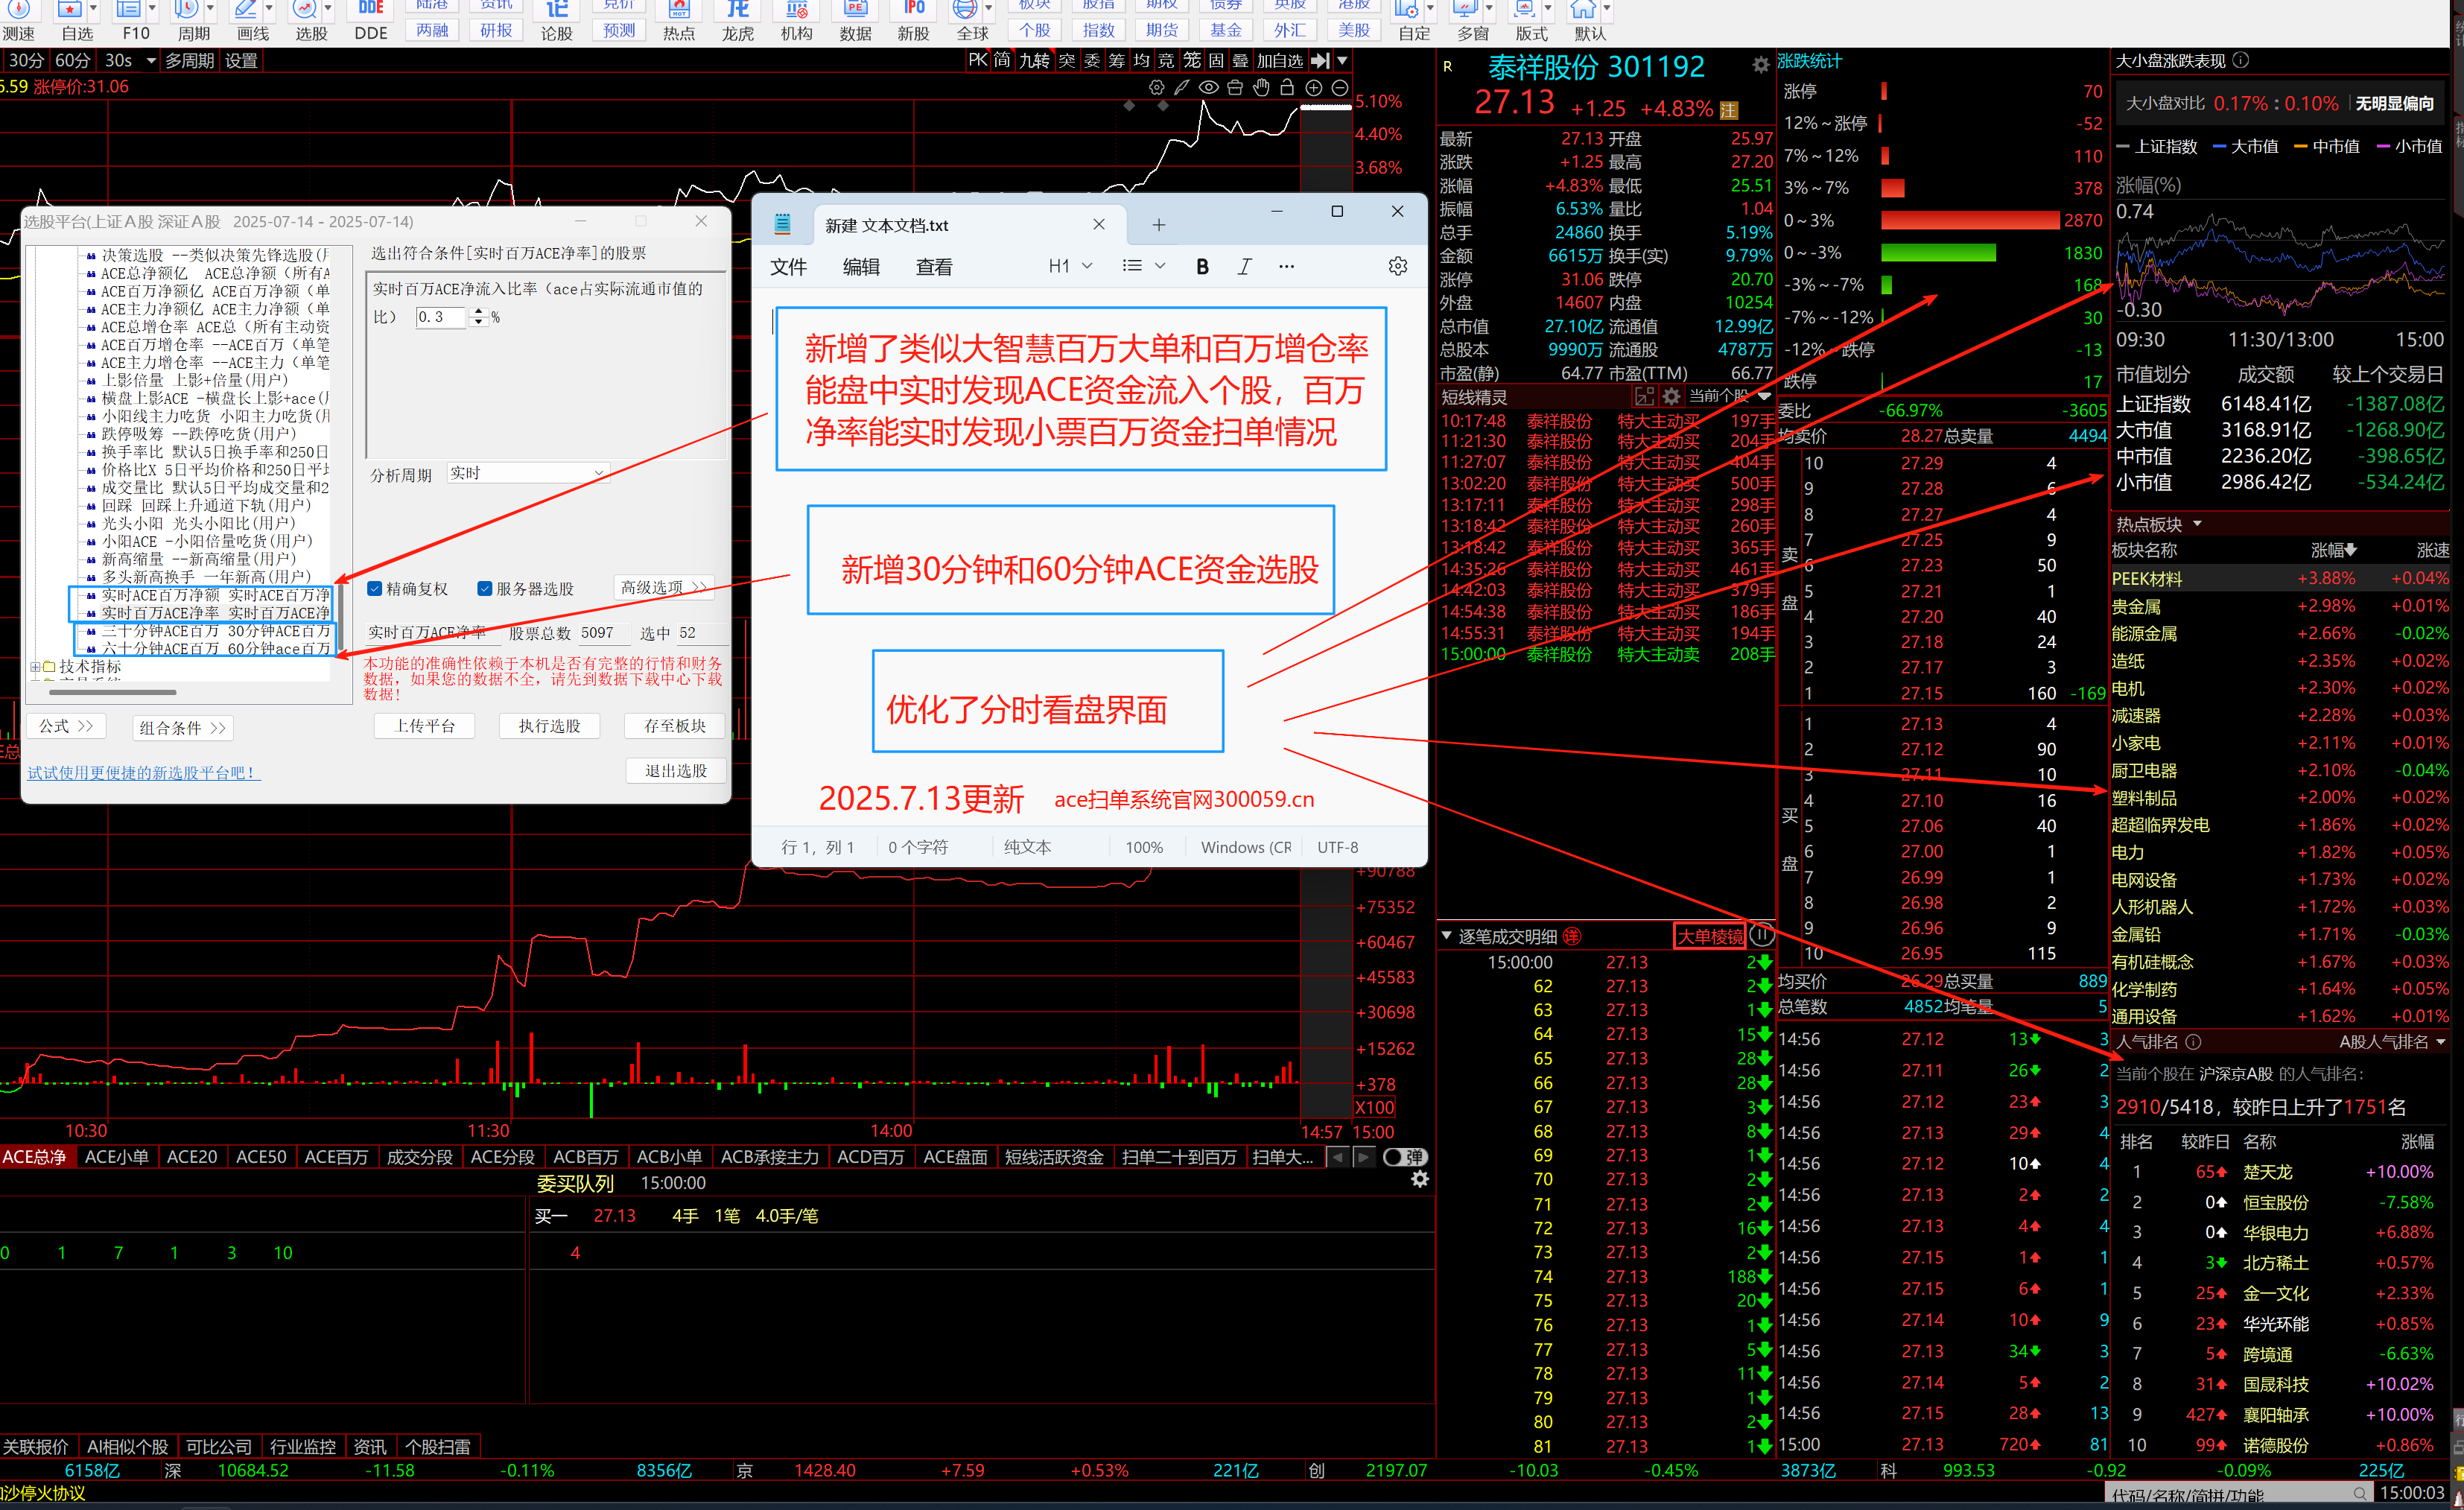Screen dimensions: 2464x1510
Task: Open the 全球 global markets icon
Action: click(x=971, y=20)
